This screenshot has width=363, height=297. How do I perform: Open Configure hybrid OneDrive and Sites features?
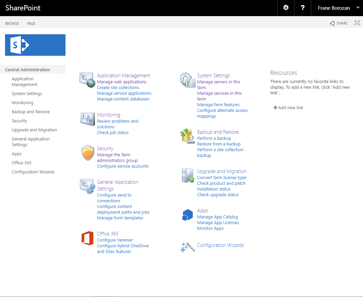click(123, 249)
